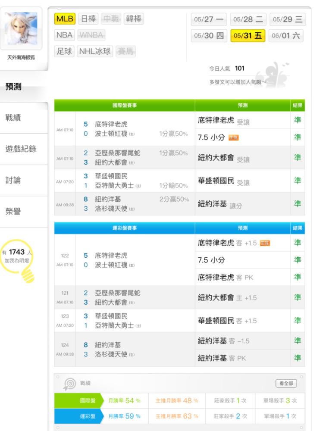The width and height of the screenshot is (326, 431).
Task: Choose date 06/01 六
Action: 286,35
